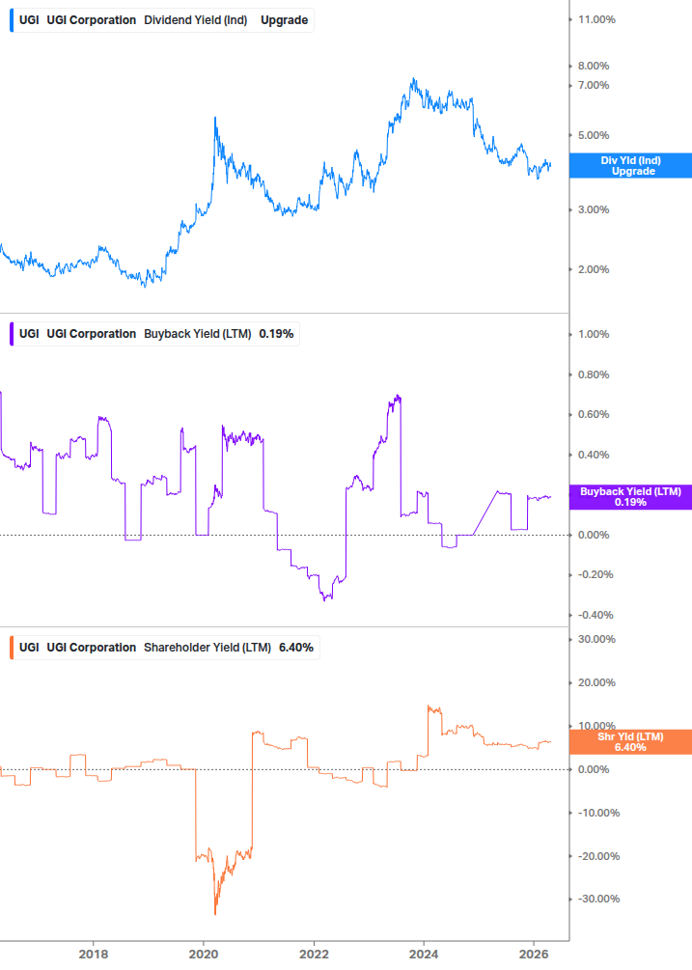Click the purple Buyback Yield color marker
692x970 pixels.
point(12,334)
